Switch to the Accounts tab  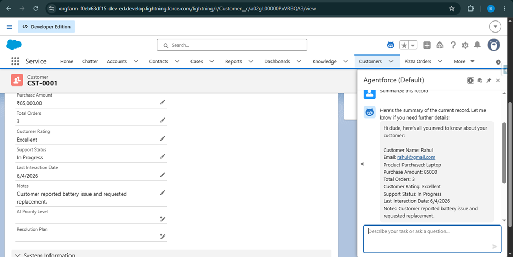coord(117,61)
